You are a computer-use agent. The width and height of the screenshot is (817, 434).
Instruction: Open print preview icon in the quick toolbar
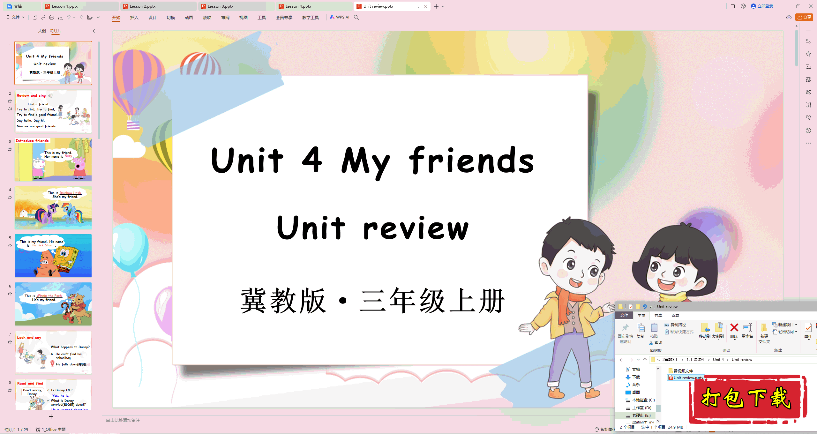click(x=60, y=17)
